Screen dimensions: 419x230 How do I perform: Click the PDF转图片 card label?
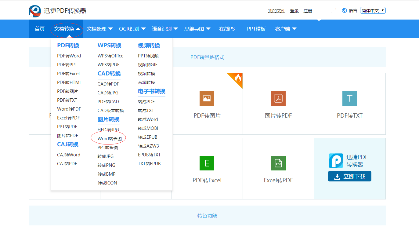[207, 116]
